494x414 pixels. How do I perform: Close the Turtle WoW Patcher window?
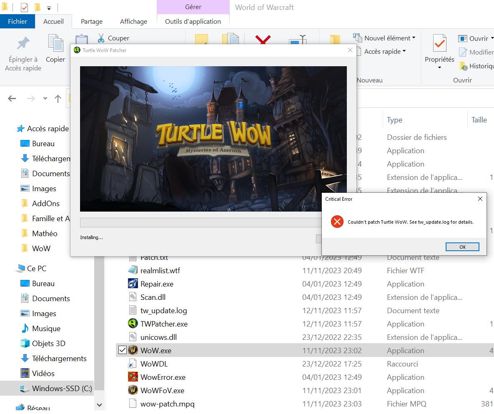tap(350, 50)
